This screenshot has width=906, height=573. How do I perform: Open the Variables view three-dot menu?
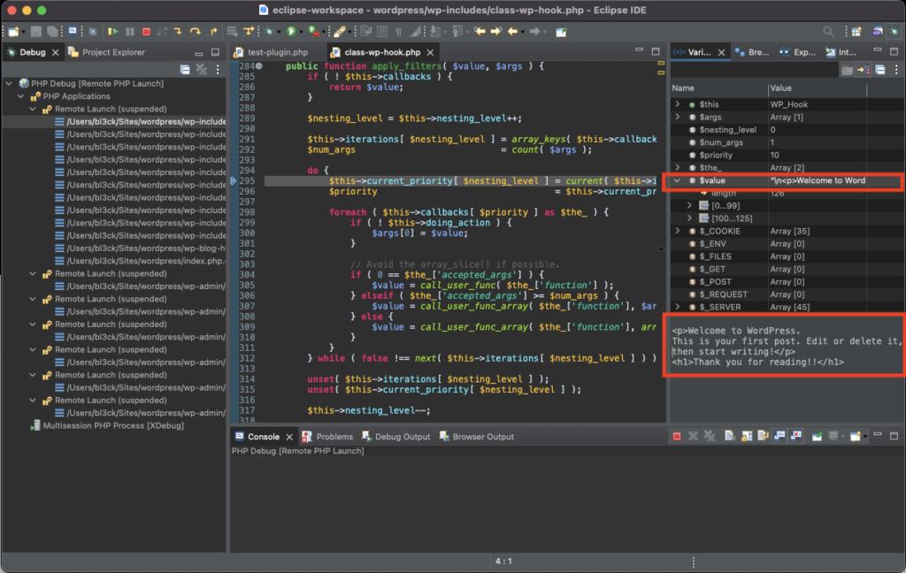tap(897, 70)
